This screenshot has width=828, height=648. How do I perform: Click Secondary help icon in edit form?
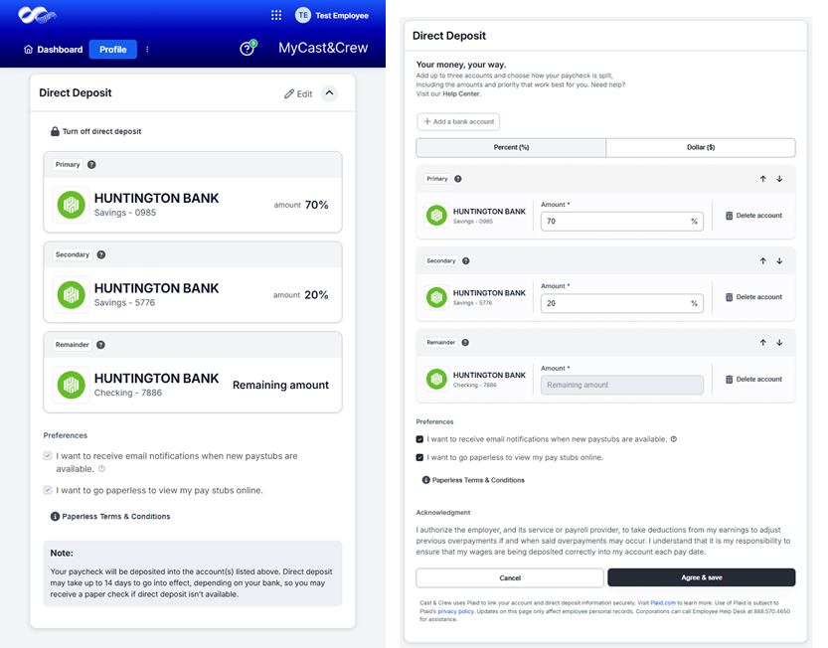click(x=466, y=261)
